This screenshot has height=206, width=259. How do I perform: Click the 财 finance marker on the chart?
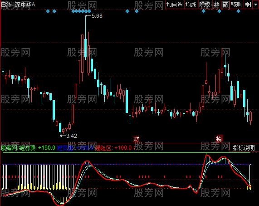click(x=136, y=139)
